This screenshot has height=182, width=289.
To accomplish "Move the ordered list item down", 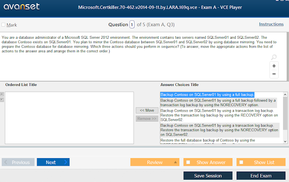I will (2, 100).
